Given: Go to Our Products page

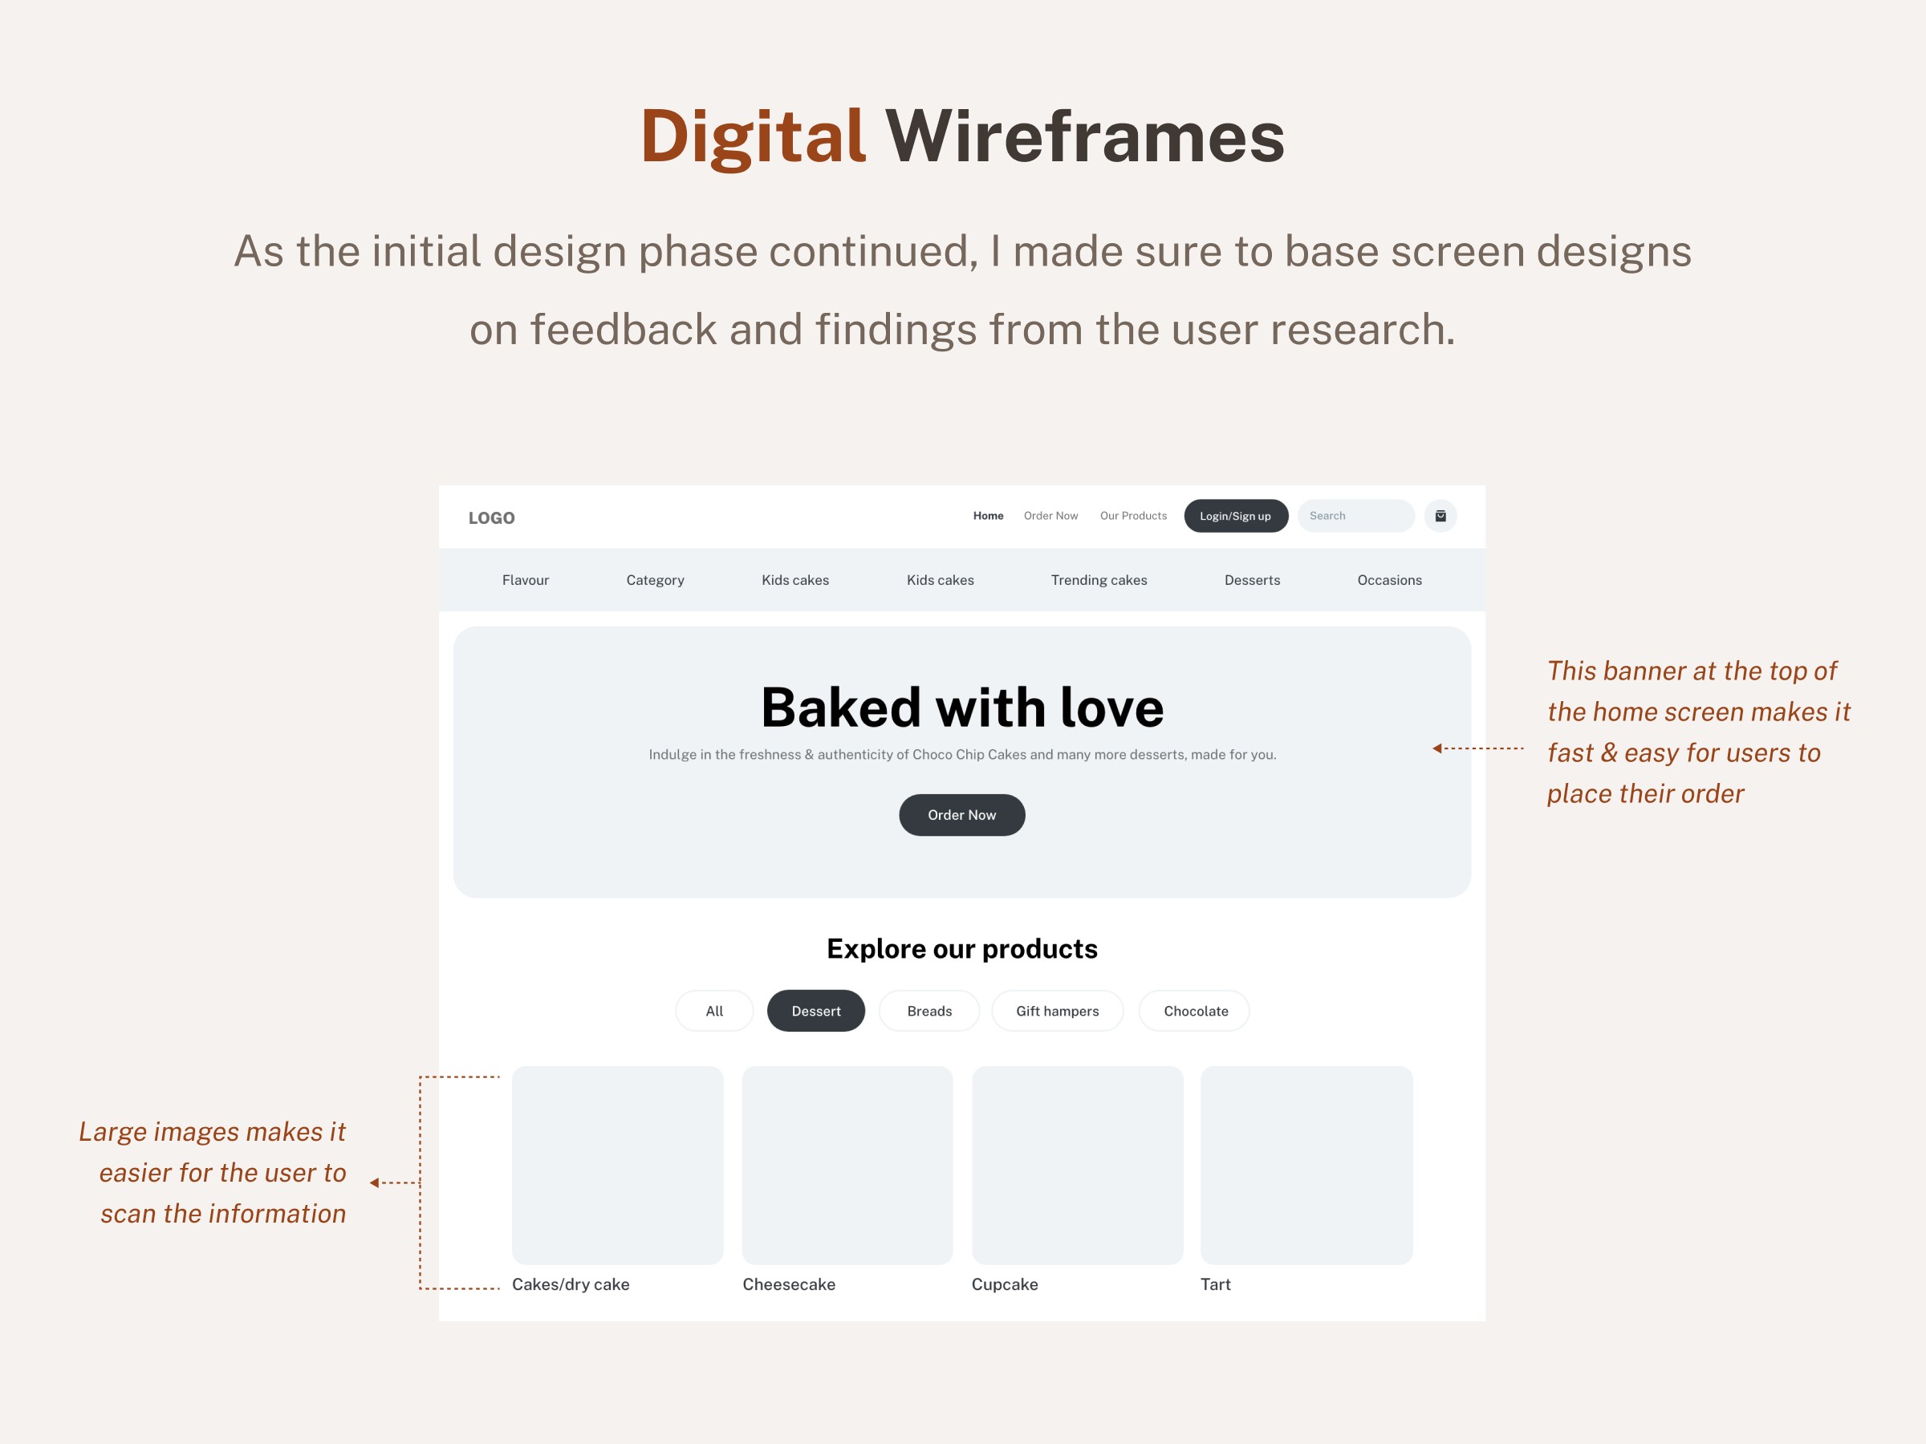Looking at the screenshot, I should tap(1133, 516).
